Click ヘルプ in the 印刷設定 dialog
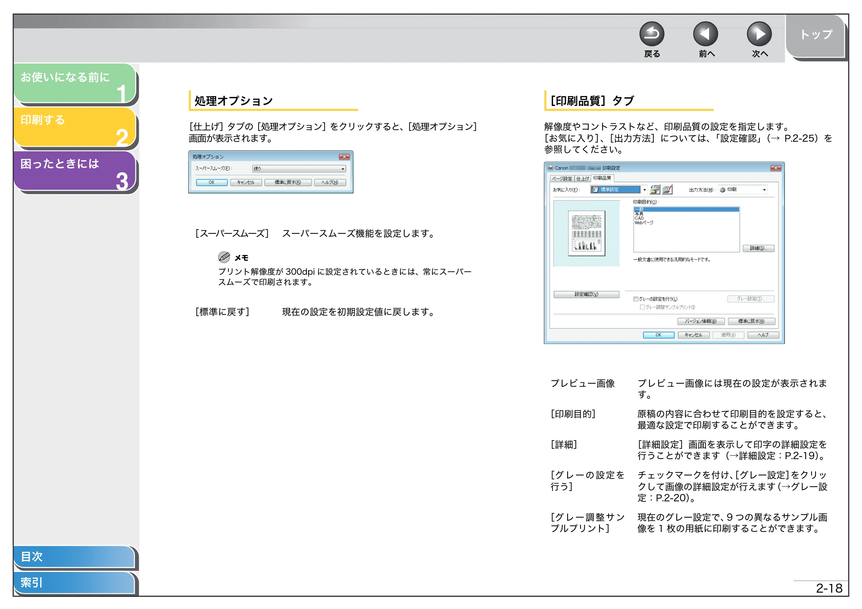 [763, 335]
